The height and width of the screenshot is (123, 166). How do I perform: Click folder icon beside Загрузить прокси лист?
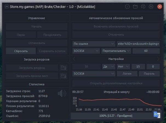point(63,76)
